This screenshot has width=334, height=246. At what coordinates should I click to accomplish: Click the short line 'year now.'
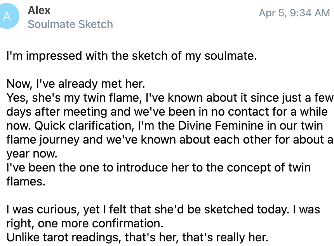pos(32,154)
